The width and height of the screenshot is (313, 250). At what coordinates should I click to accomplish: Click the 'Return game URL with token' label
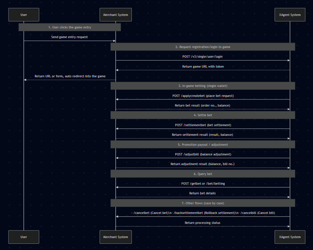tap(203, 66)
